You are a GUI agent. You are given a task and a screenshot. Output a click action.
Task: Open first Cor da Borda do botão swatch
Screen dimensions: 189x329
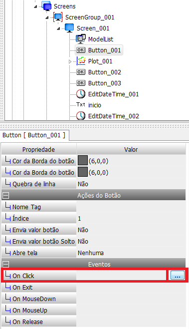tap(83, 161)
